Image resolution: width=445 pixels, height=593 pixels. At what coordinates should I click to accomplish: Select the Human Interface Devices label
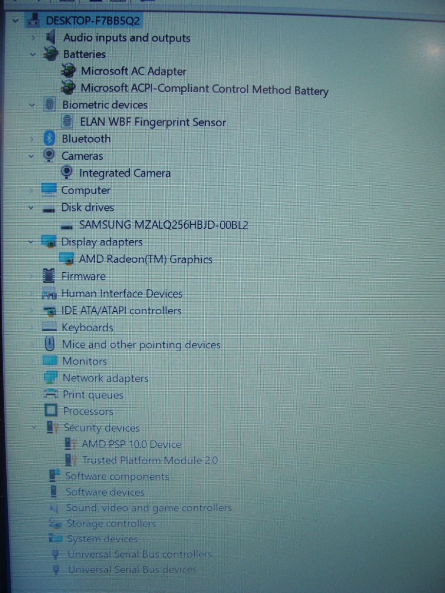click(x=122, y=294)
